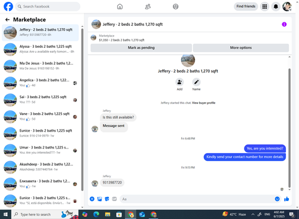Screen dimensions: 299x219
Task: Open Outlook from the taskbar
Action: click(x=142, y=214)
